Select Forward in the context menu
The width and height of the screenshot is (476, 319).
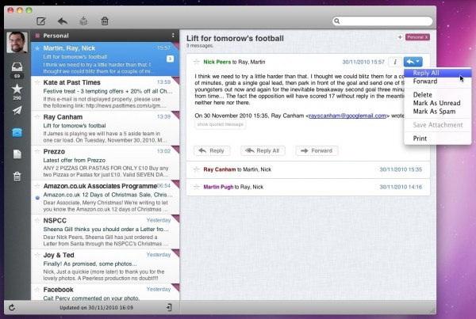tap(424, 82)
